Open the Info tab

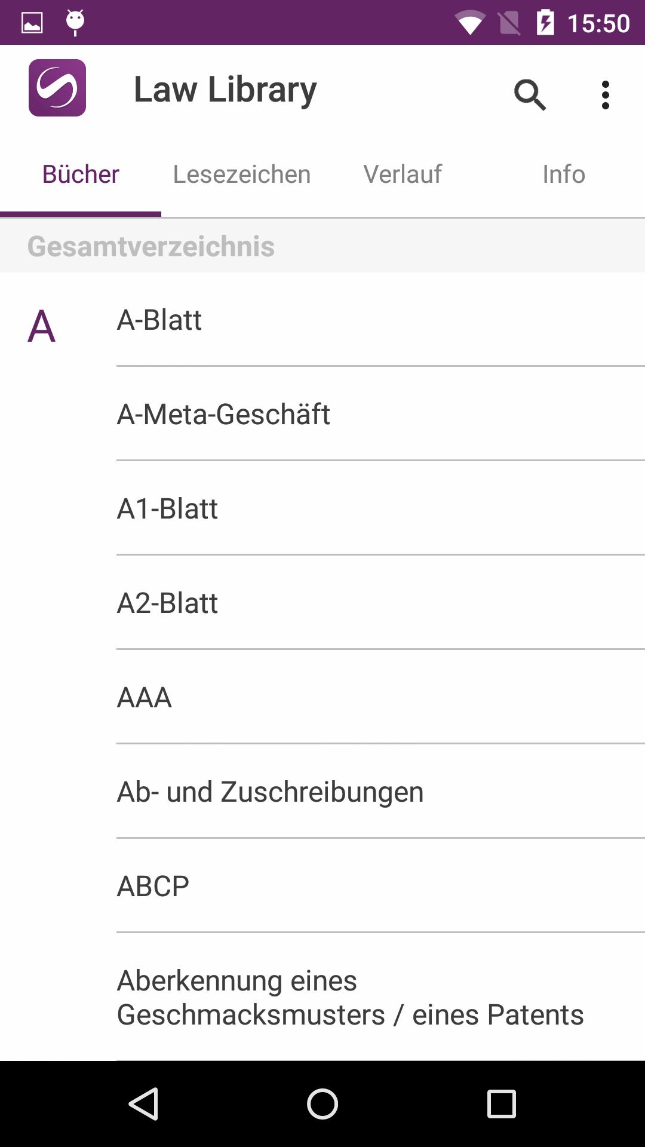[564, 174]
